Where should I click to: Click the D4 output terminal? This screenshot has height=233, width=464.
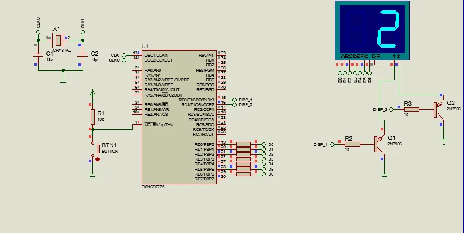click(264, 164)
